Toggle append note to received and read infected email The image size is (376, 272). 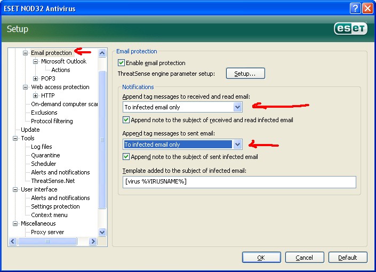click(x=126, y=119)
